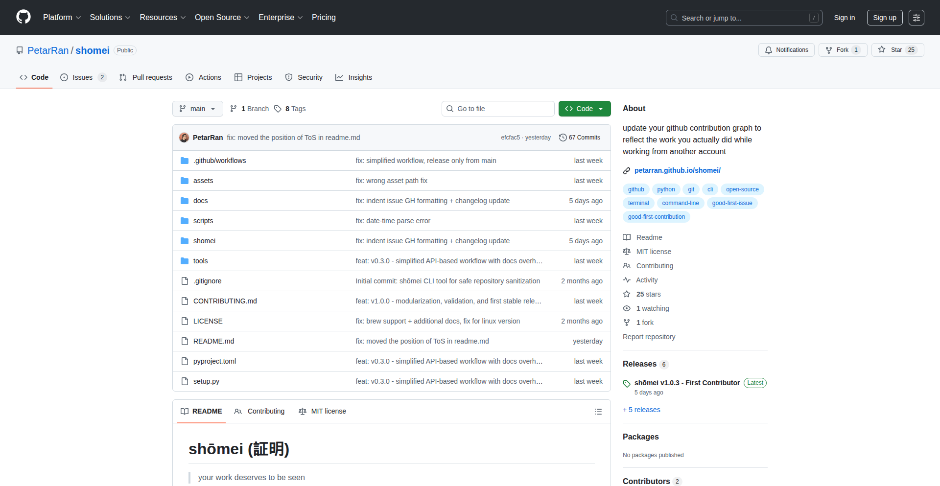Image resolution: width=940 pixels, height=486 pixels.
Task: Open the 8 Tags link
Action: (x=290, y=109)
